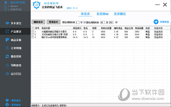Click the shield icon beside 授权成功
Image resolution: width=171 pixels, height=107 pixels.
[7, 100]
